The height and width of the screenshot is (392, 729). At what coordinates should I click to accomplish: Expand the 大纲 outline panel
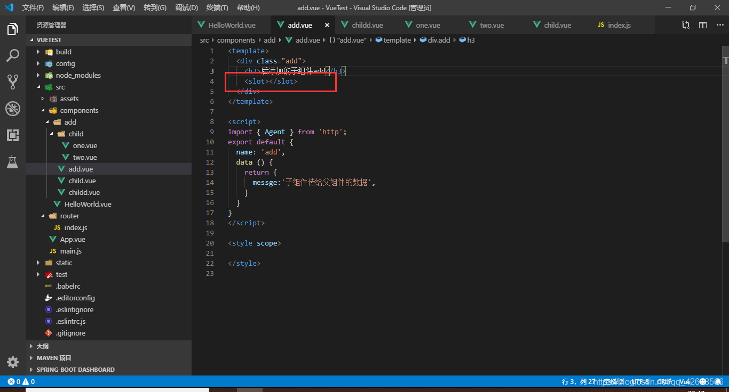(x=109, y=346)
